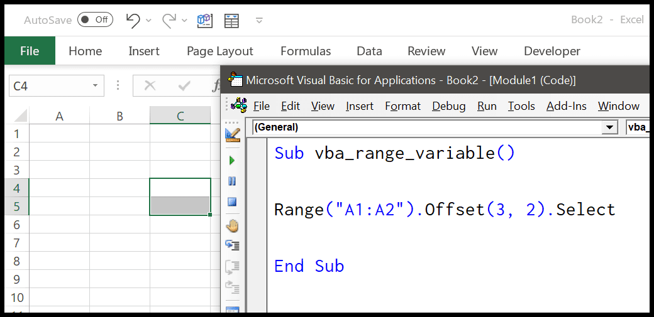This screenshot has width=654, height=317.
Task: Expand the Undo history dropdown arrow
Action: click(148, 21)
